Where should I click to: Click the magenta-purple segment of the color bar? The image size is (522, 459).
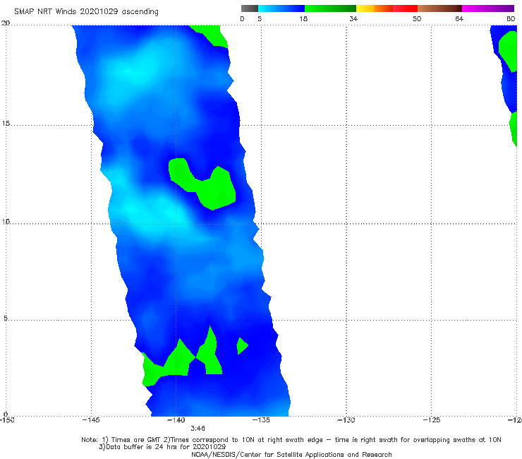(488, 8)
